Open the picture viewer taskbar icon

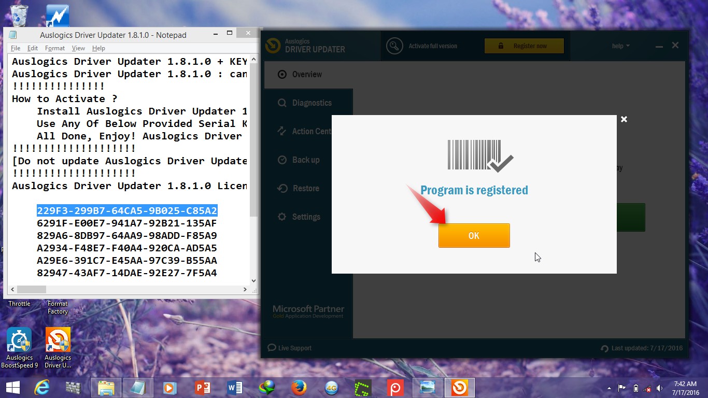point(428,388)
